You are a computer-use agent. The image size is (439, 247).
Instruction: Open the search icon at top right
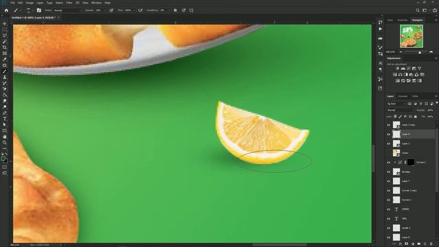[x=418, y=10]
